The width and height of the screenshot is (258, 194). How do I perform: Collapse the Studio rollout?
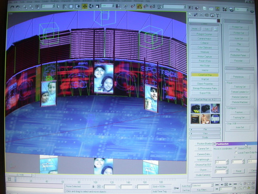point(205,138)
